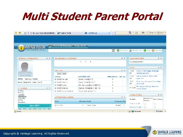Click the Attendance column header
This screenshot has height=137, width=183.
113,77
